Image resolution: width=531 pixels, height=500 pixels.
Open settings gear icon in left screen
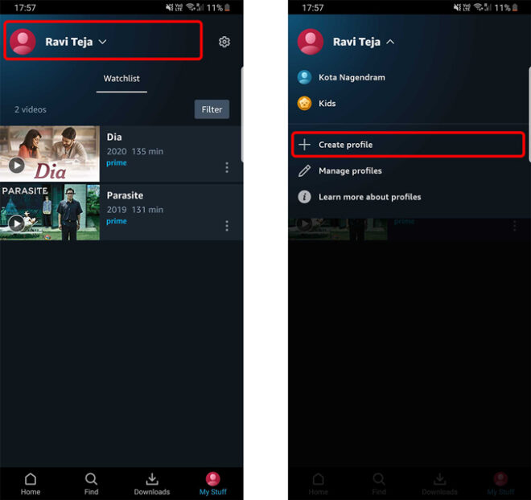coord(224,42)
